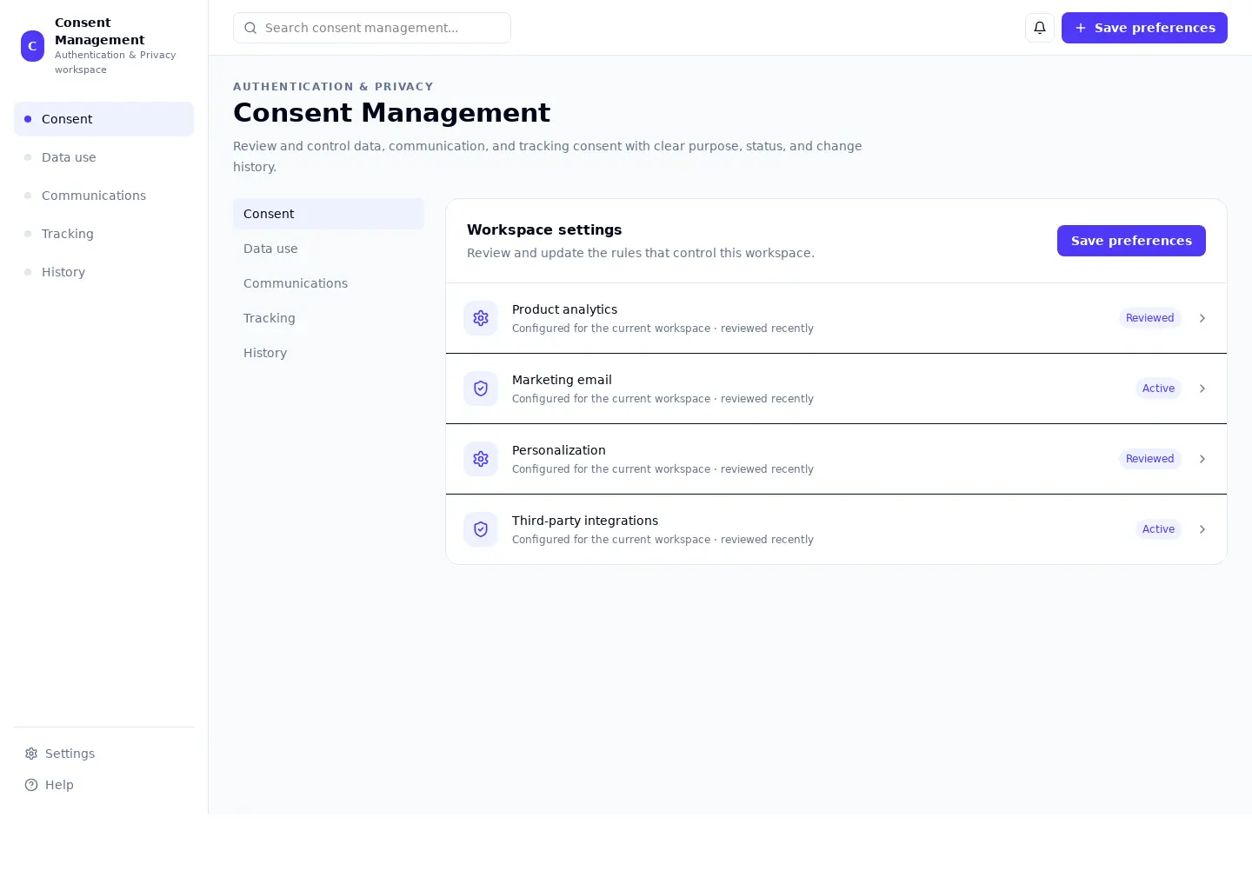Click the search magnifier icon
This screenshot has width=1252, height=890.
tap(250, 28)
